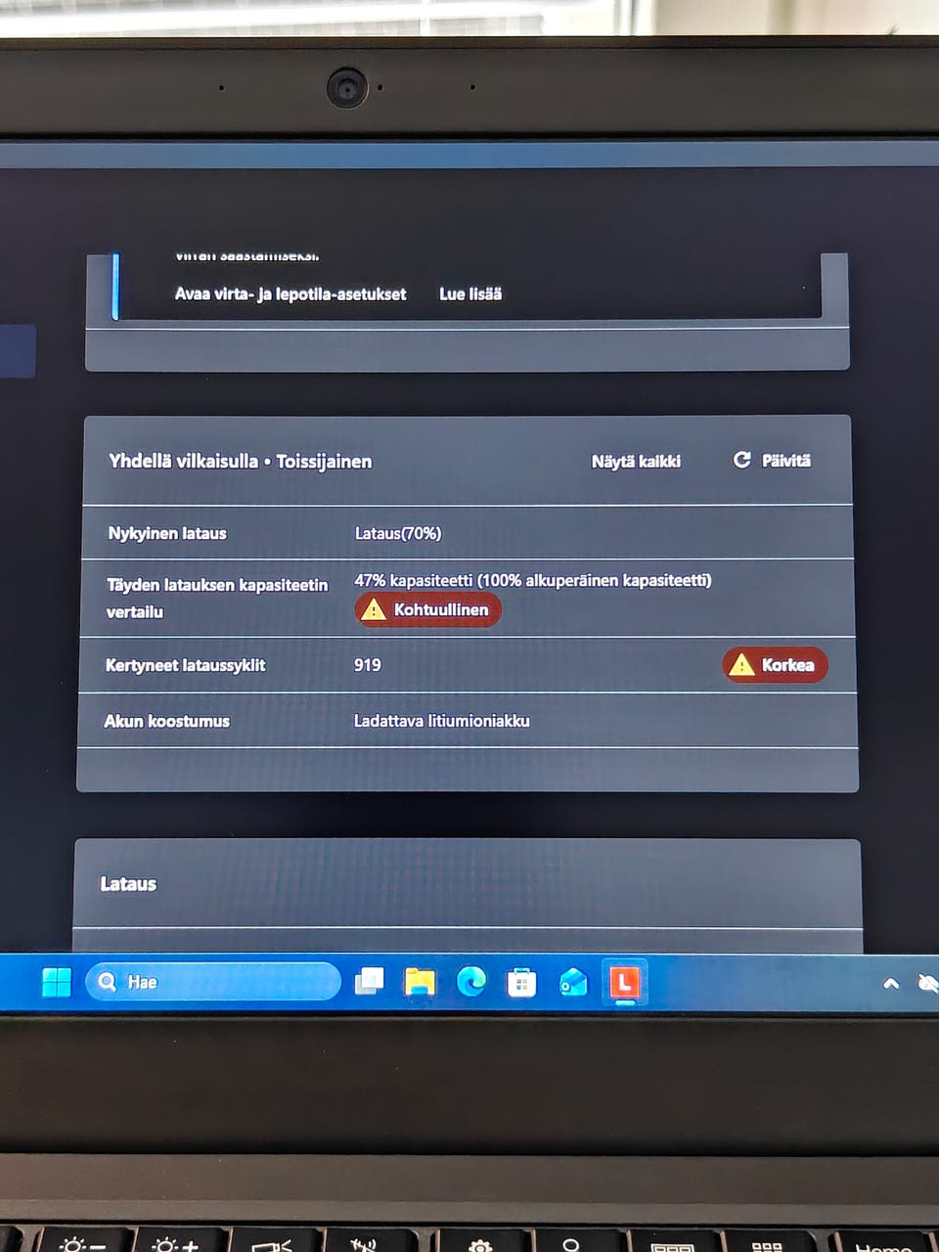Screen dimensions: 939x1252
Task: Select Ladattava litiumioniakku text
Action: pos(442,721)
